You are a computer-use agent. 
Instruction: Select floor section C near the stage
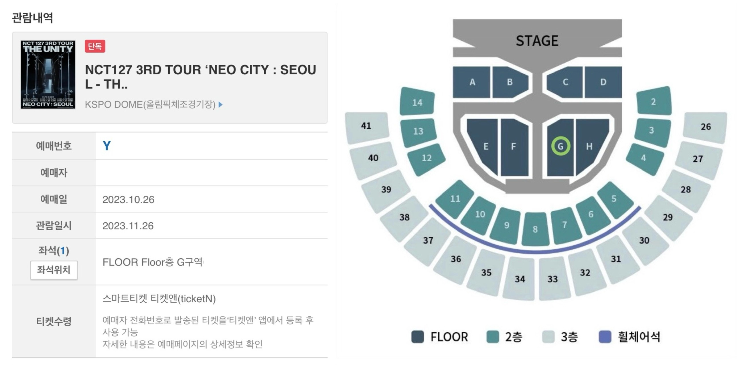(x=565, y=82)
